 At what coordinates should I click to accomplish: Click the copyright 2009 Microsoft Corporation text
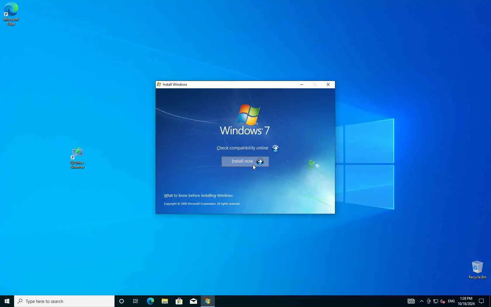(202, 204)
